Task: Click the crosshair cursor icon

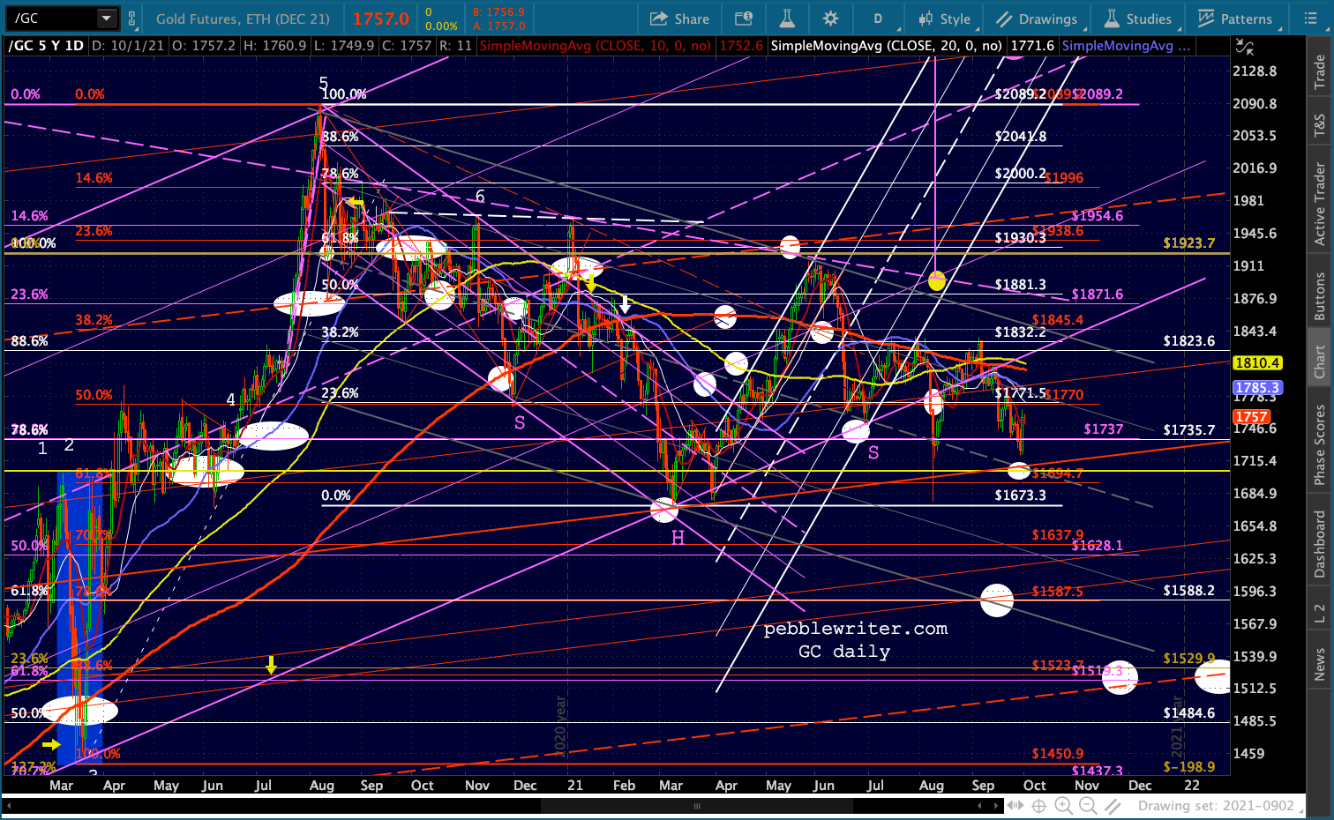Action: (x=1038, y=805)
